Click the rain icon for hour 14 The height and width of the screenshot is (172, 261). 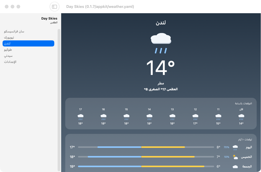[149, 117]
